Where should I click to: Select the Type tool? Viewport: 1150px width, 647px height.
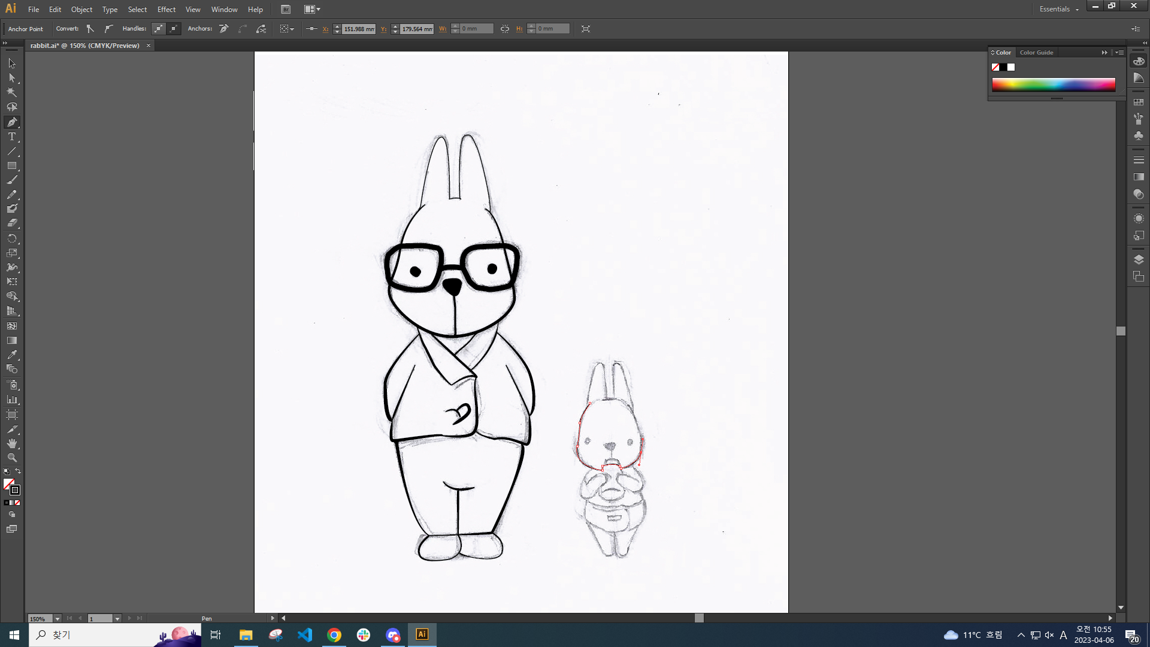[x=12, y=137]
